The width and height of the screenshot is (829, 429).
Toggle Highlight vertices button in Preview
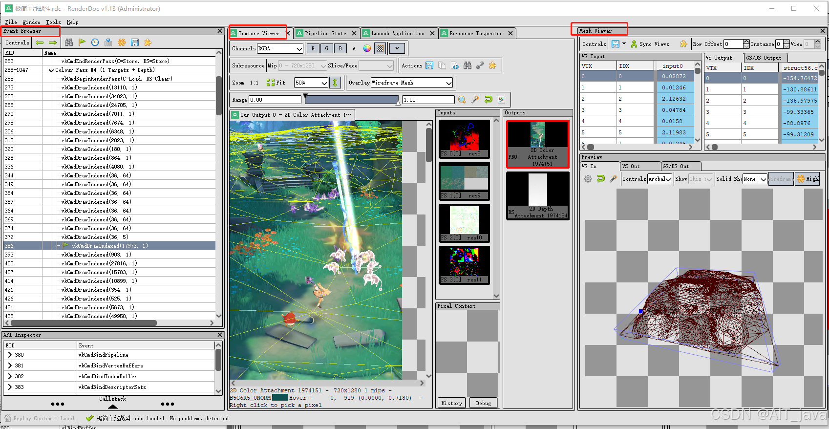tap(808, 179)
